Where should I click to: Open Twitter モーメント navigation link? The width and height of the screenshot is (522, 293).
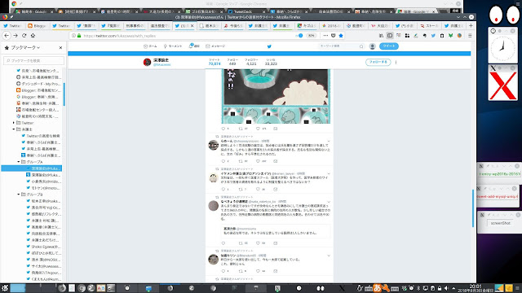coord(173,46)
